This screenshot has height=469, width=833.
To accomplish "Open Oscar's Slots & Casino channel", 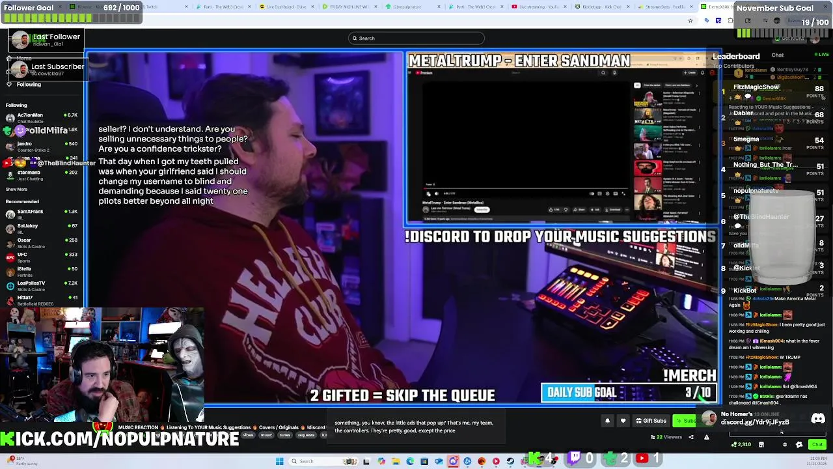I will pyautogui.click(x=42, y=242).
